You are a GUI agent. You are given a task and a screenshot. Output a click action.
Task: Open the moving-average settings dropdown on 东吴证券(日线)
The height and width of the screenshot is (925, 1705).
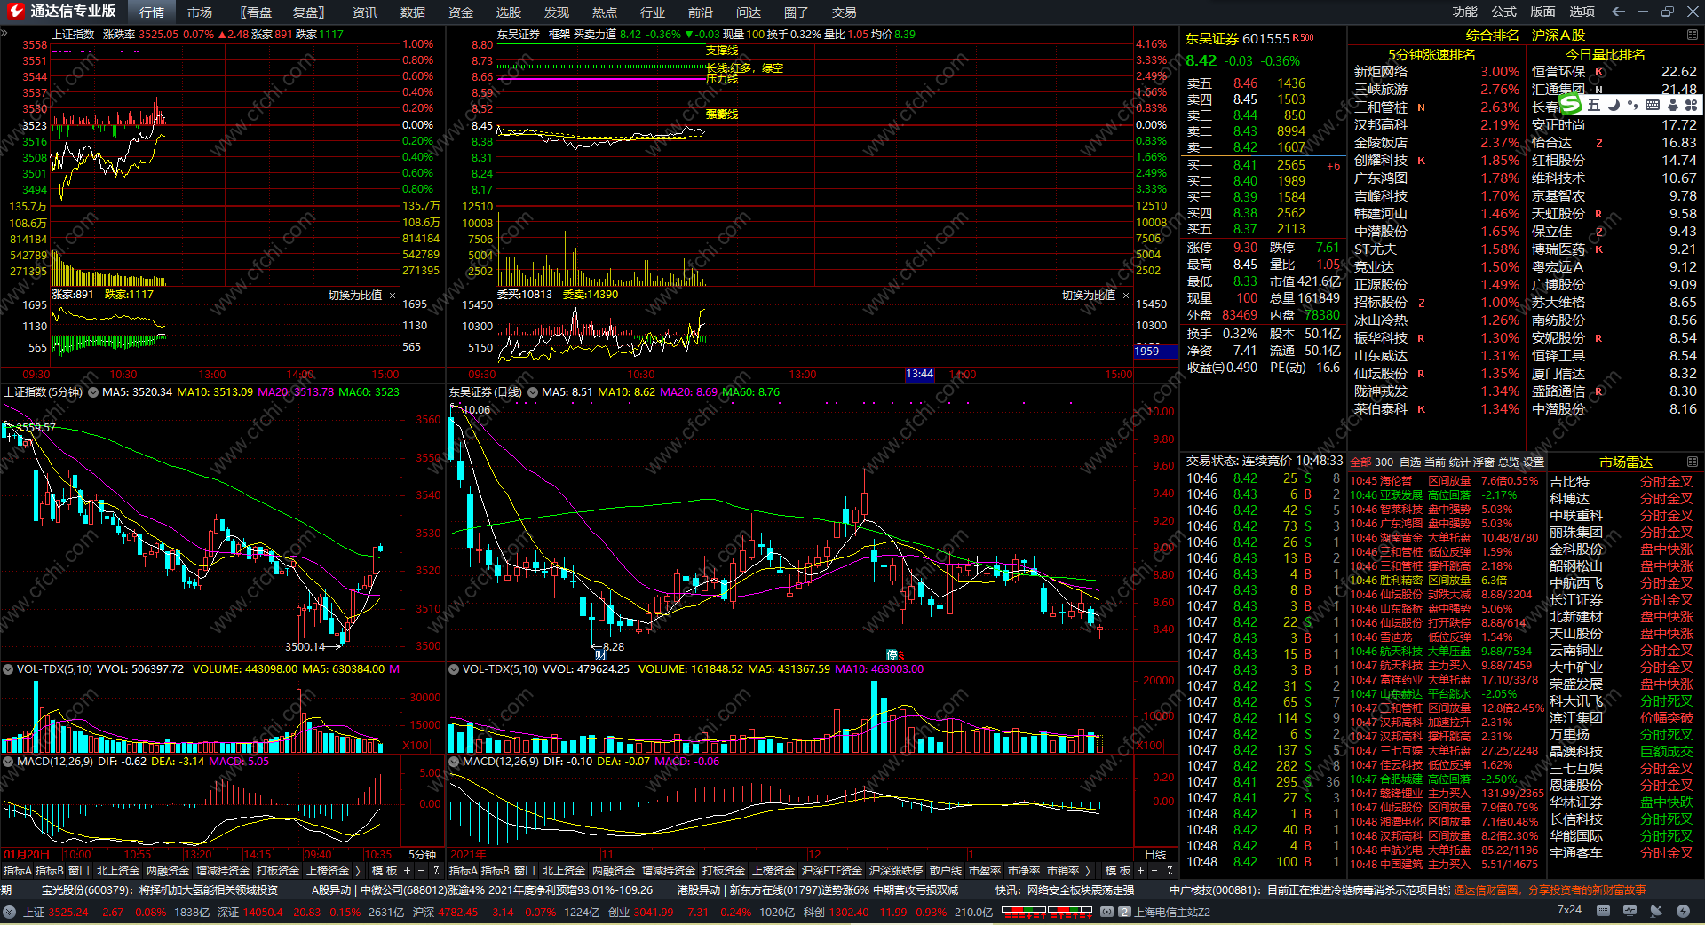(533, 392)
